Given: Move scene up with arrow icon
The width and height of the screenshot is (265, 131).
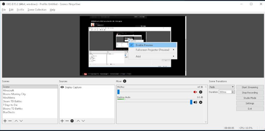Looking at the screenshot, I should point(16,121).
